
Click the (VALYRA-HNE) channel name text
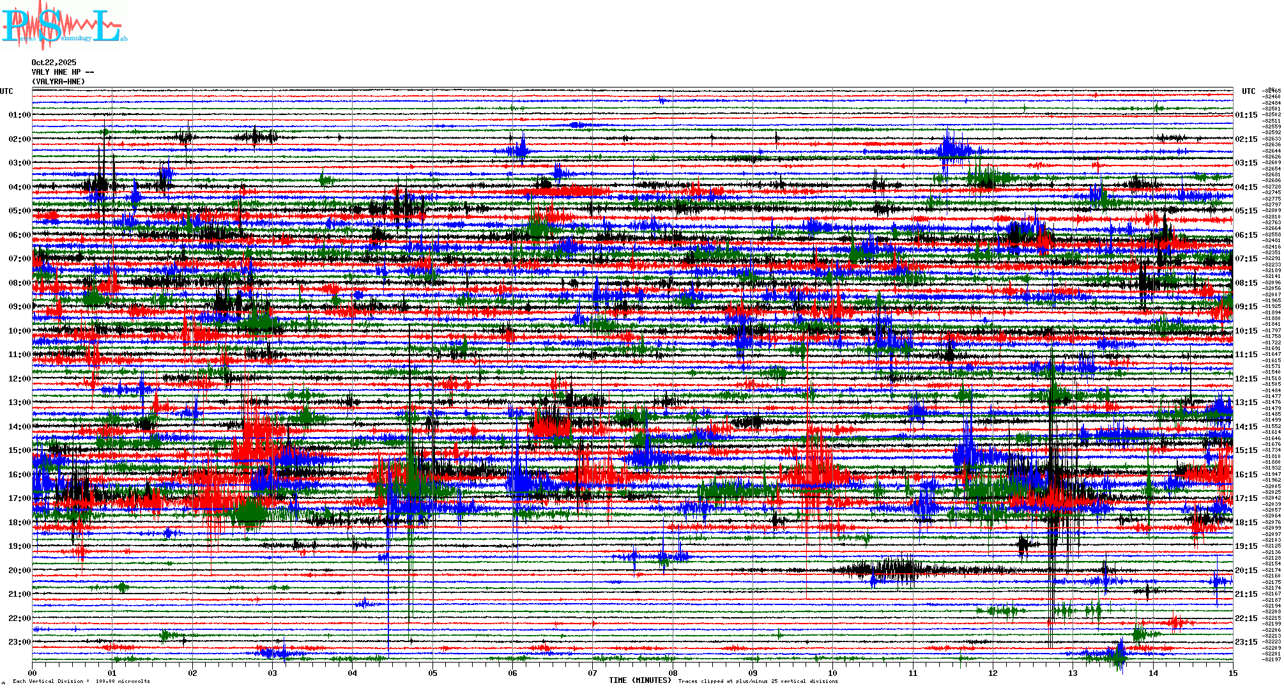[x=58, y=82]
